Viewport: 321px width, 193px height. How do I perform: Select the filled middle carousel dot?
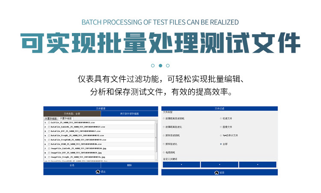pos(160,66)
